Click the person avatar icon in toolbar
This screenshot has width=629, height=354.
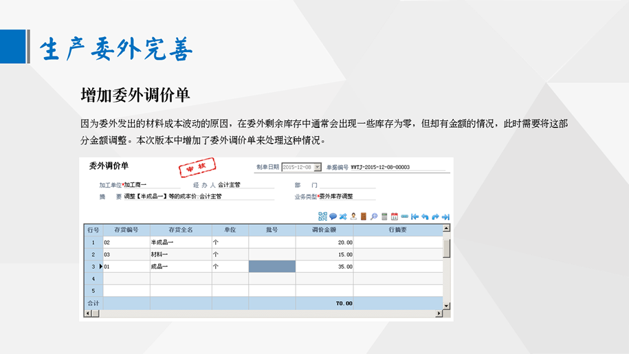tap(353, 217)
